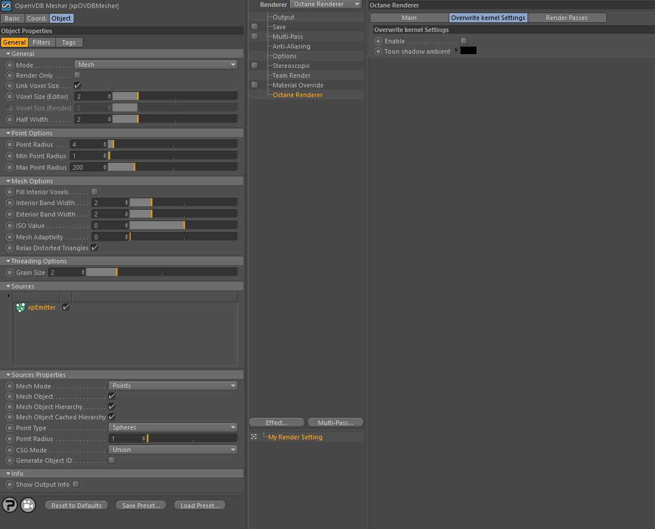655x529 pixels.
Task: Click the camera preset icon beside help
Action: tap(28, 505)
